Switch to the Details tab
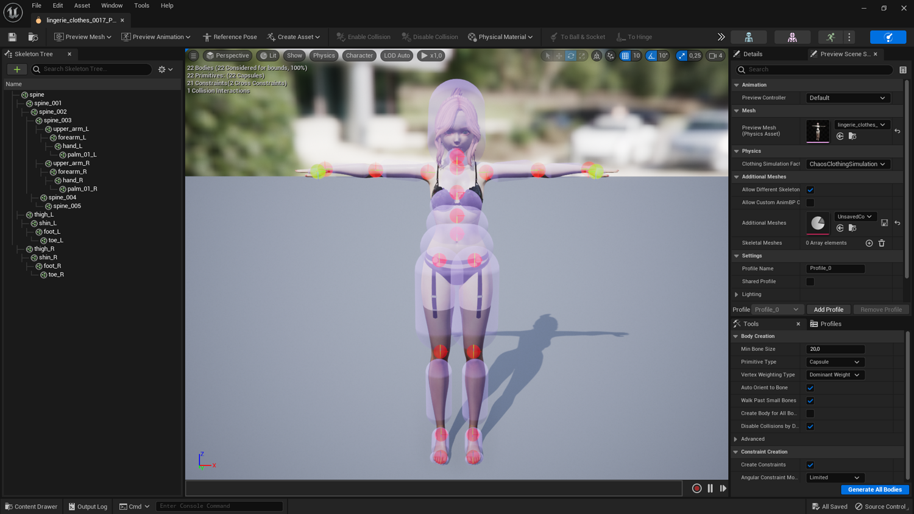Image resolution: width=914 pixels, height=514 pixels. (x=753, y=54)
